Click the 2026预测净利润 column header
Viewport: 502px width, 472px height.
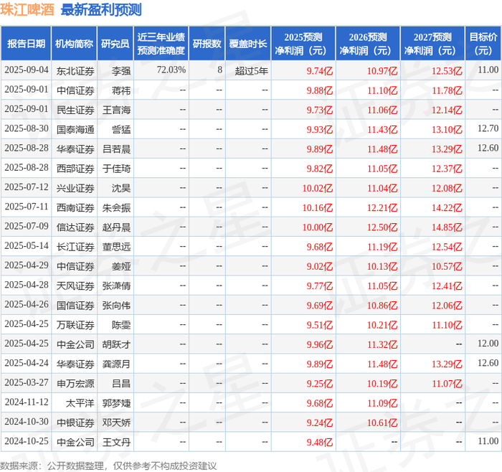click(x=367, y=44)
